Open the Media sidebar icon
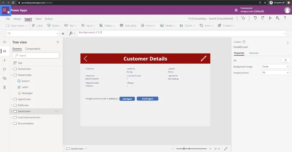292x152 pixels. 5,78
